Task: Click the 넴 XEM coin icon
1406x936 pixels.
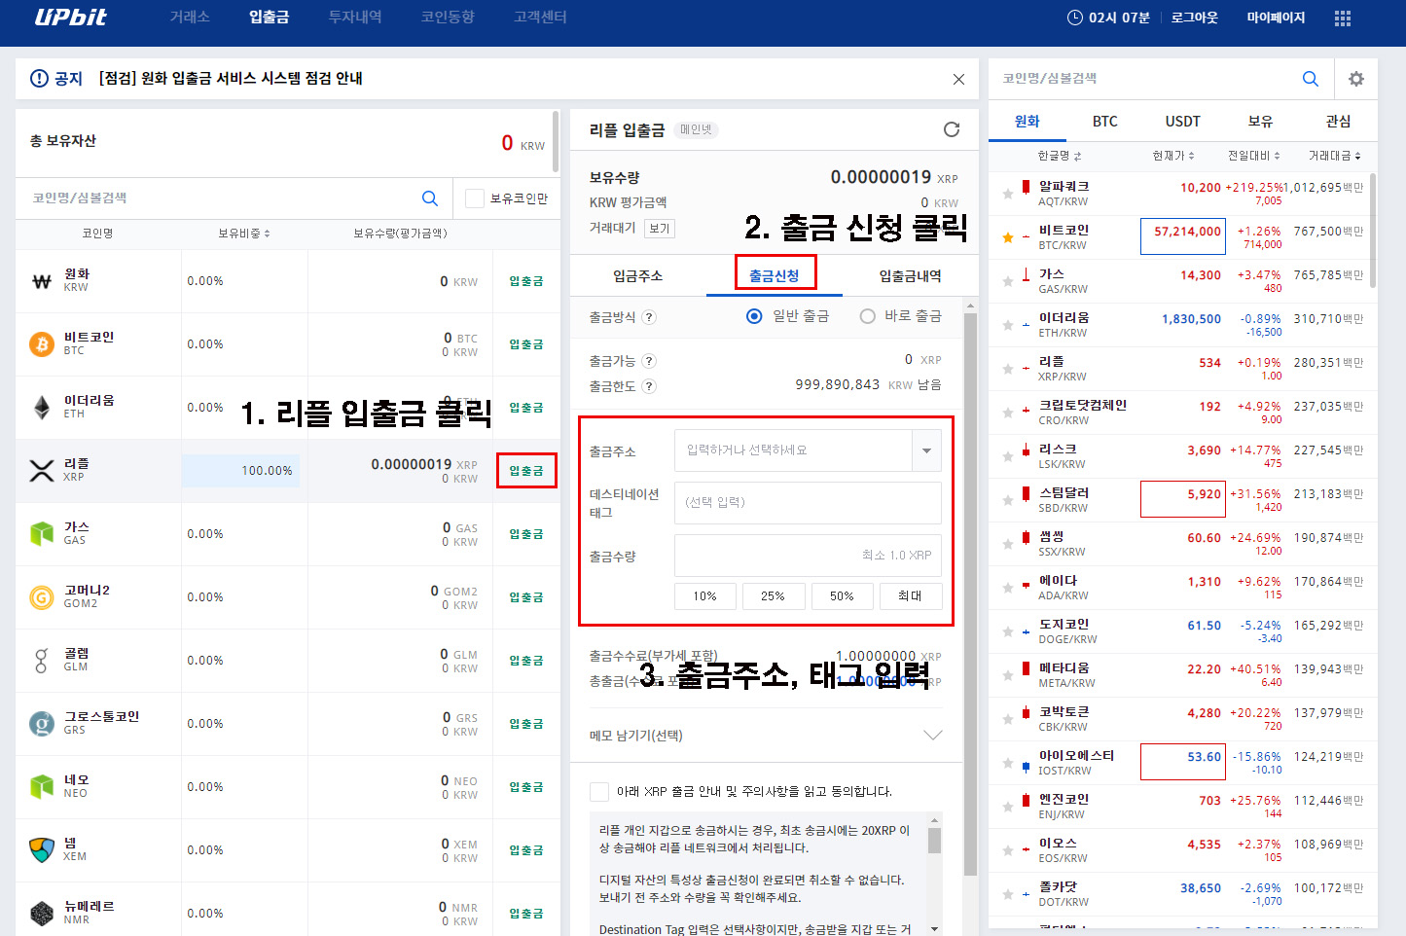Action: tap(42, 850)
